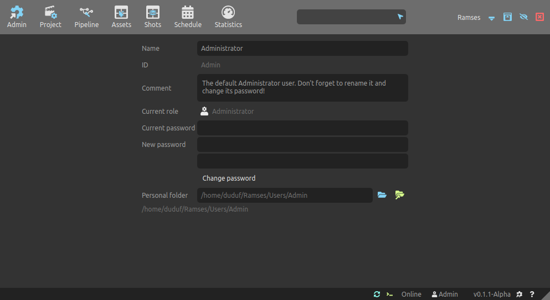Click the refresh sync icon in status bar
550x300 pixels.
click(x=377, y=294)
